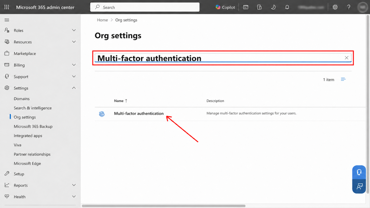This screenshot has width=370, height=208.
Task: Open Setup in the sidebar
Action: [19, 174]
